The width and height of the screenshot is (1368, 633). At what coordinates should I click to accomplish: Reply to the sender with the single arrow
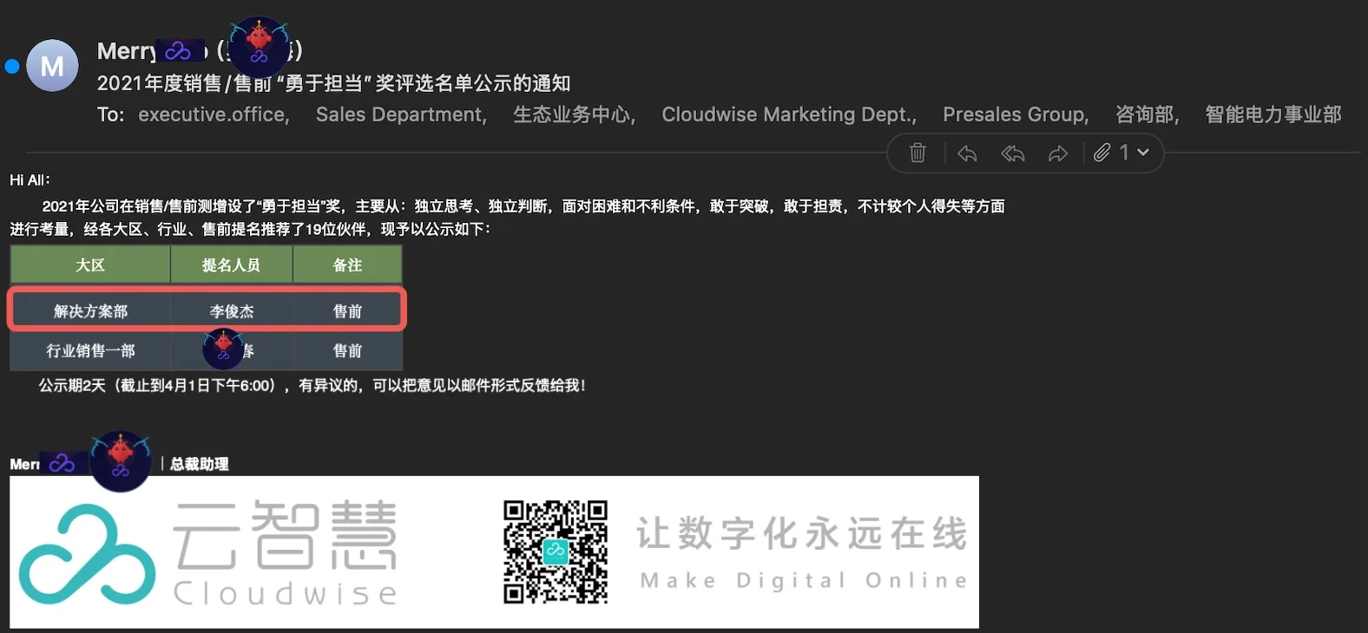coord(967,153)
